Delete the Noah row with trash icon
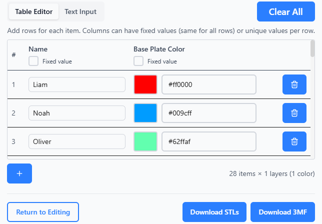 (294, 113)
